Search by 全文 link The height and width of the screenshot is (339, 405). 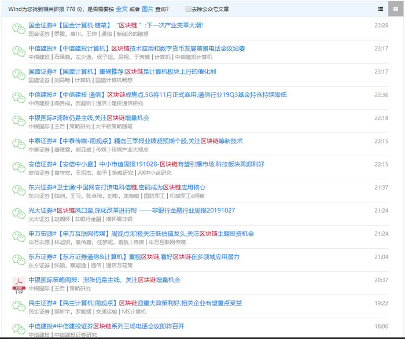(x=122, y=9)
